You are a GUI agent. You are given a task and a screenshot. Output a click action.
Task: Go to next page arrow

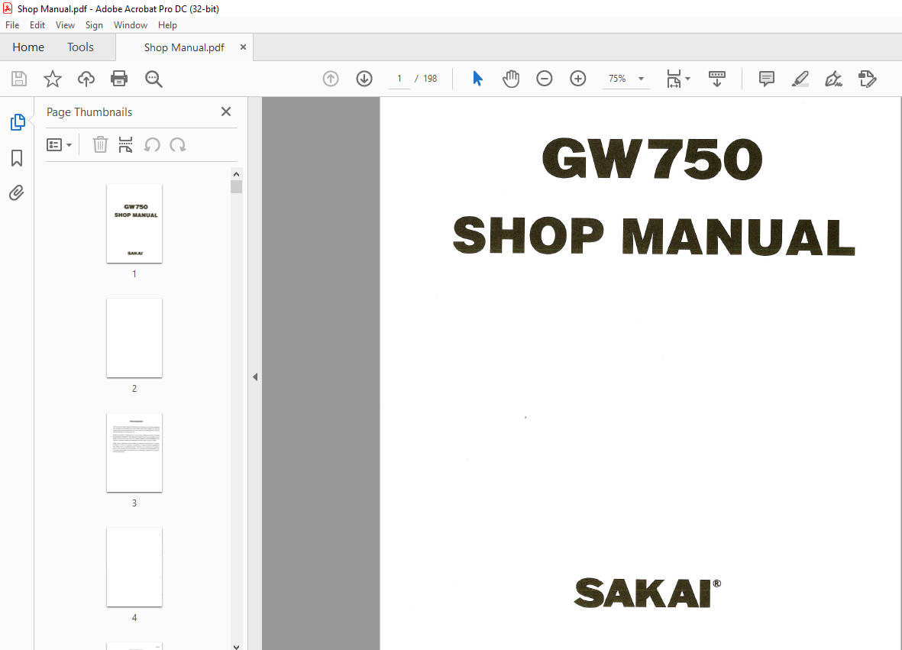click(x=364, y=79)
